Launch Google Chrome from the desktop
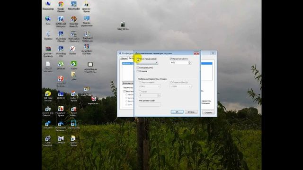Screen dimensions: 303x170 [x=61, y=6]
